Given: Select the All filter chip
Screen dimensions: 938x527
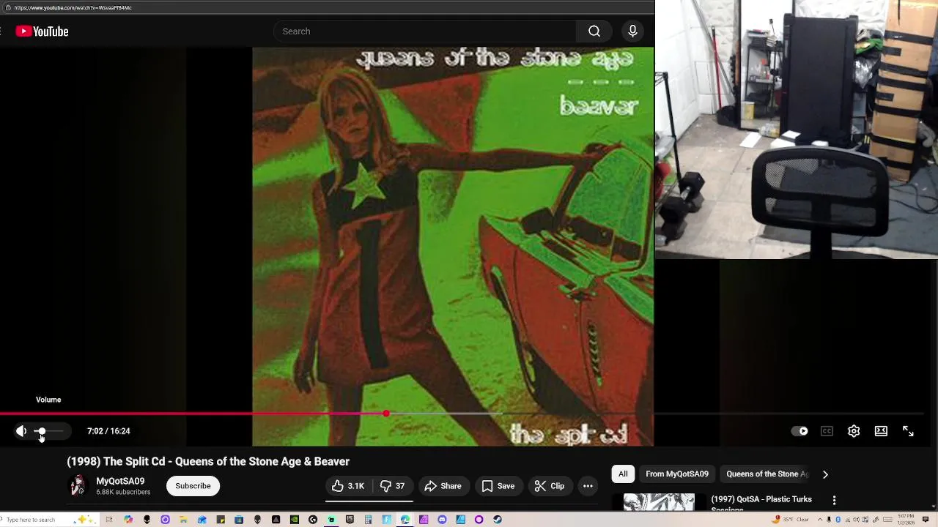Looking at the screenshot, I should (x=623, y=474).
